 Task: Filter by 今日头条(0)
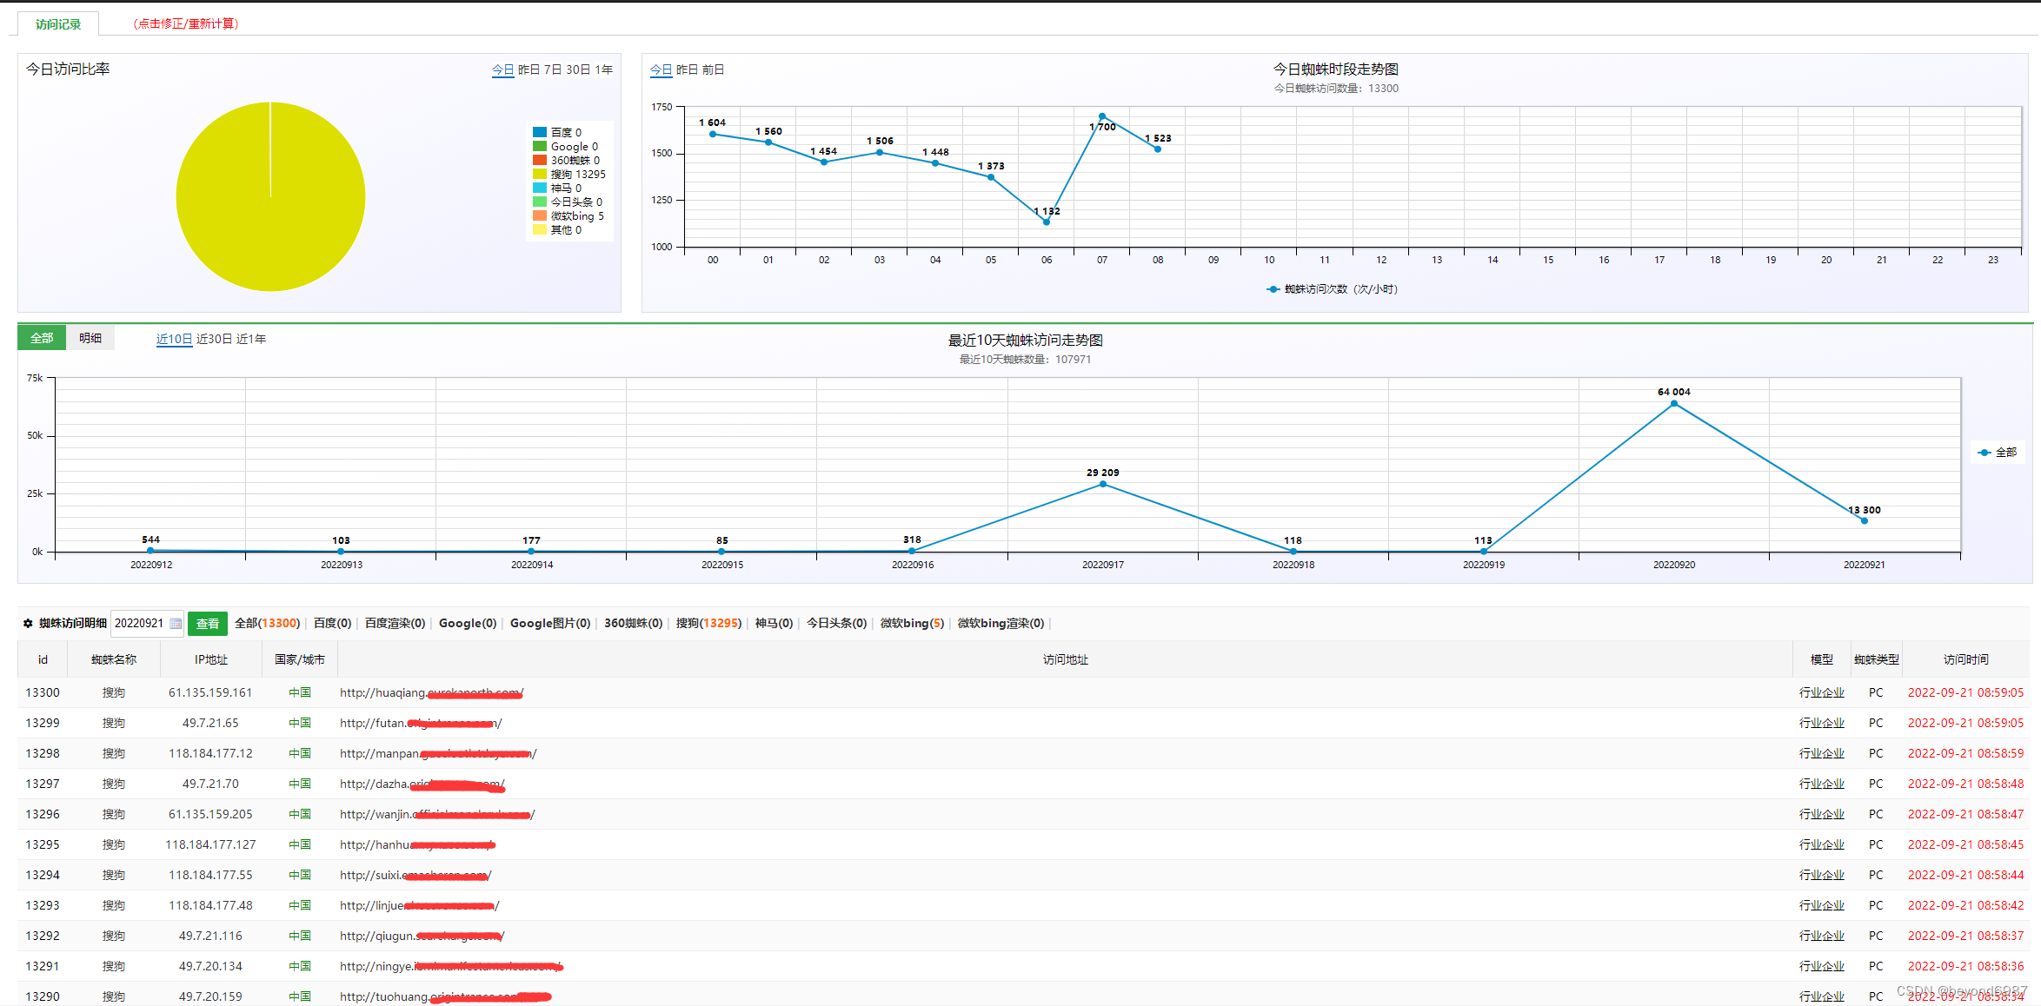pos(836,623)
